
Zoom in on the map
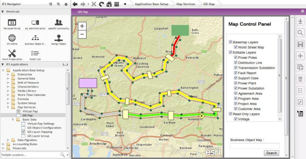tap(82, 26)
